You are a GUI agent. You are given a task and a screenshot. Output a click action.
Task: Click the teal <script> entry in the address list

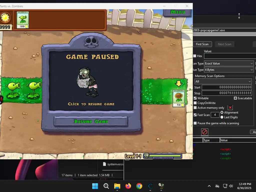click(225, 154)
